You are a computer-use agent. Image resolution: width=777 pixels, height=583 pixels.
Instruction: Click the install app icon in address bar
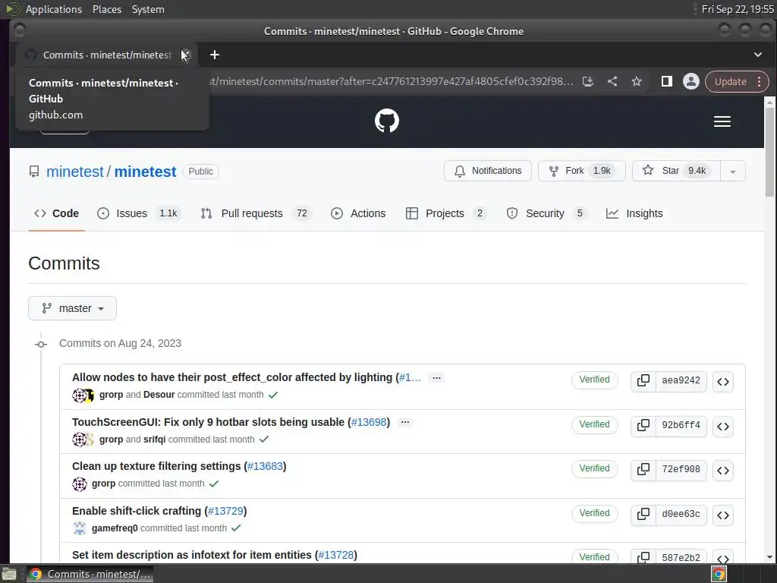tap(588, 81)
